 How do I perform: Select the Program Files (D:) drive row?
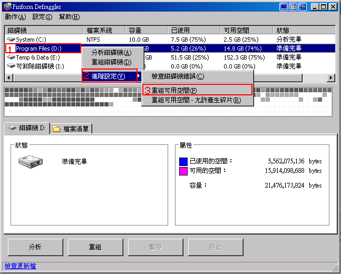coord(170,48)
